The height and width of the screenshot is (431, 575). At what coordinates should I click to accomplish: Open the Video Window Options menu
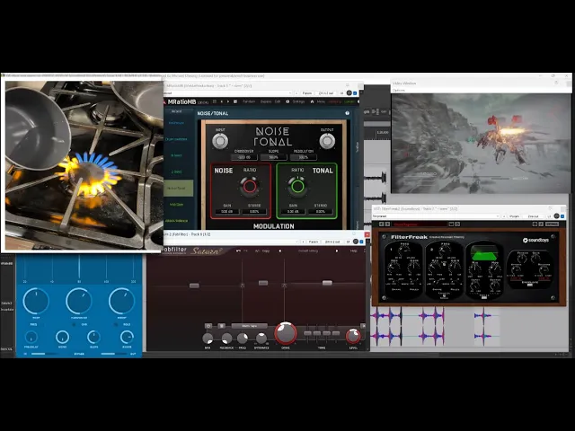399,90
